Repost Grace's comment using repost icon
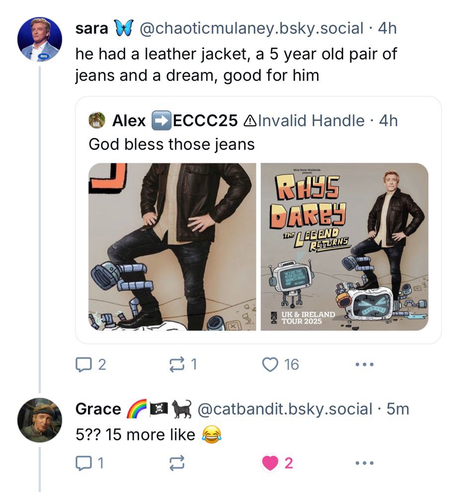 coord(177,463)
